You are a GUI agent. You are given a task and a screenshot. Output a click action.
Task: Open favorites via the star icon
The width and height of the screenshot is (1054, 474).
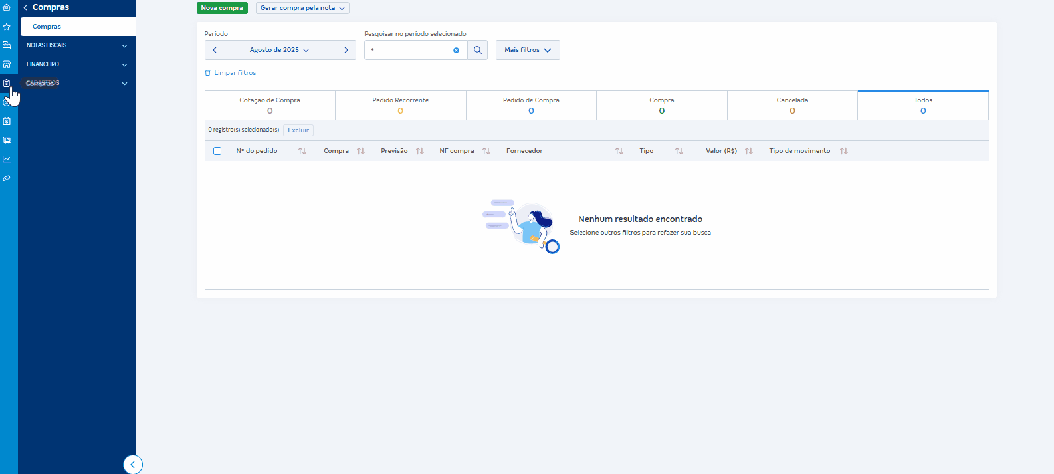[x=7, y=27]
